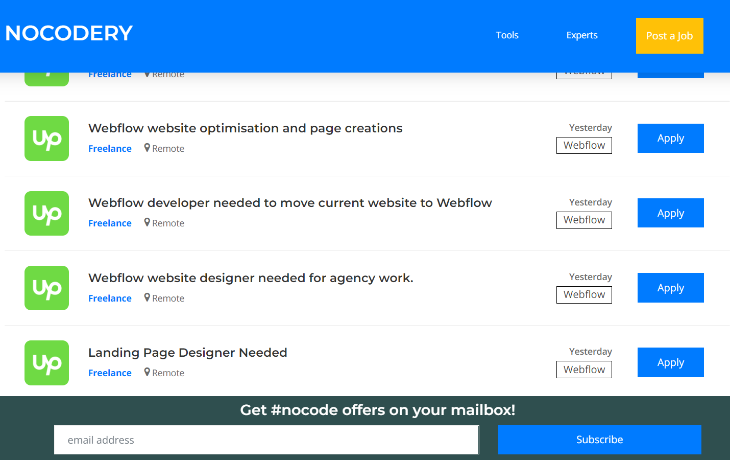Screen dimensions: 730x460
Task: Click Upwork logo beside Webflow developer needed job
Action: [46, 213]
